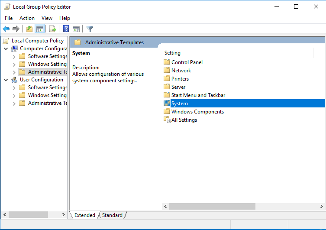The width and height of the screenshot is (326, 230).
Task: Switch to the Standard tab
Action: tap(112, 215)
